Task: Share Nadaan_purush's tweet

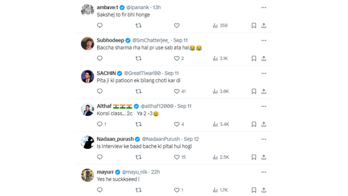Action: pyautogui.click(x=264, y=157)
